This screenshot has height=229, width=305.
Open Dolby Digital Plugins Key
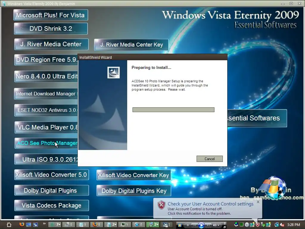[134, 191]
